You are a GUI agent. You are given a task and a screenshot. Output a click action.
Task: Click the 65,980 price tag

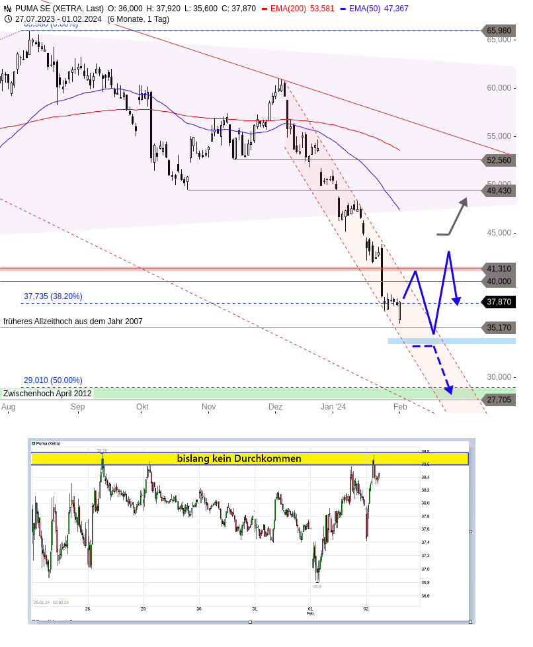tap(499, 30)
